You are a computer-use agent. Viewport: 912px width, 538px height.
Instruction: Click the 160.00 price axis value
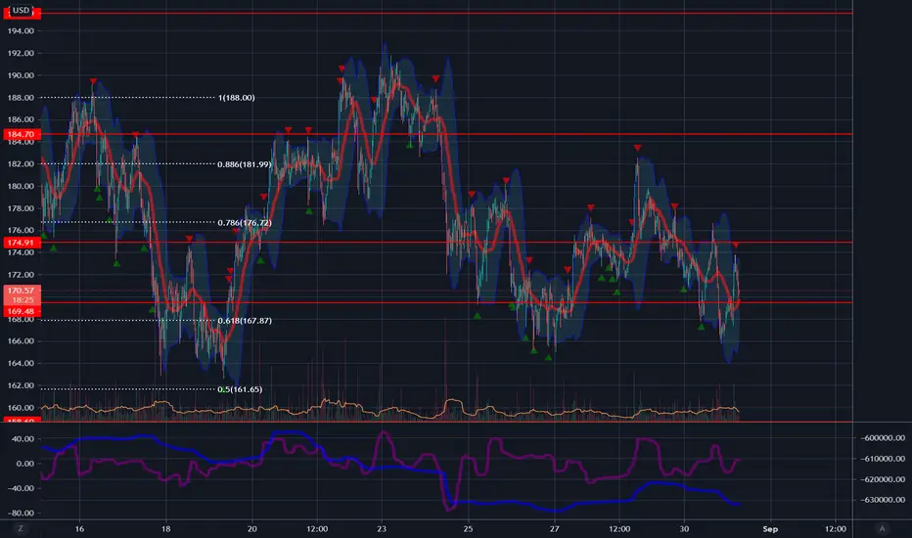point(21,408)
